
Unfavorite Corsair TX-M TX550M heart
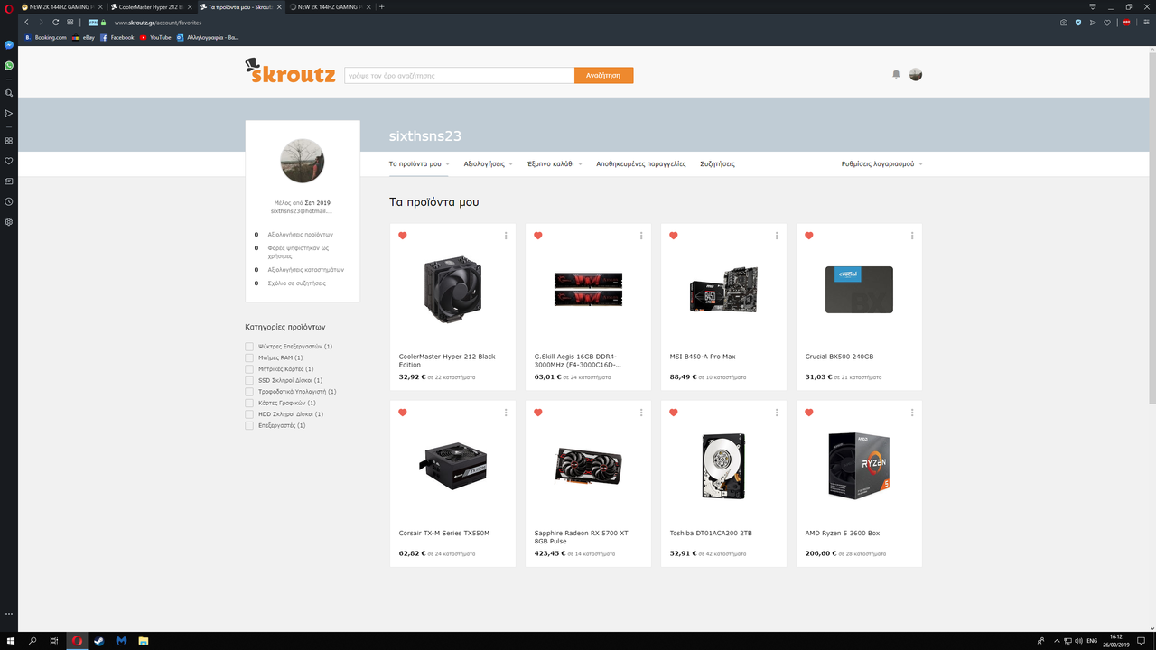point(403,413)
